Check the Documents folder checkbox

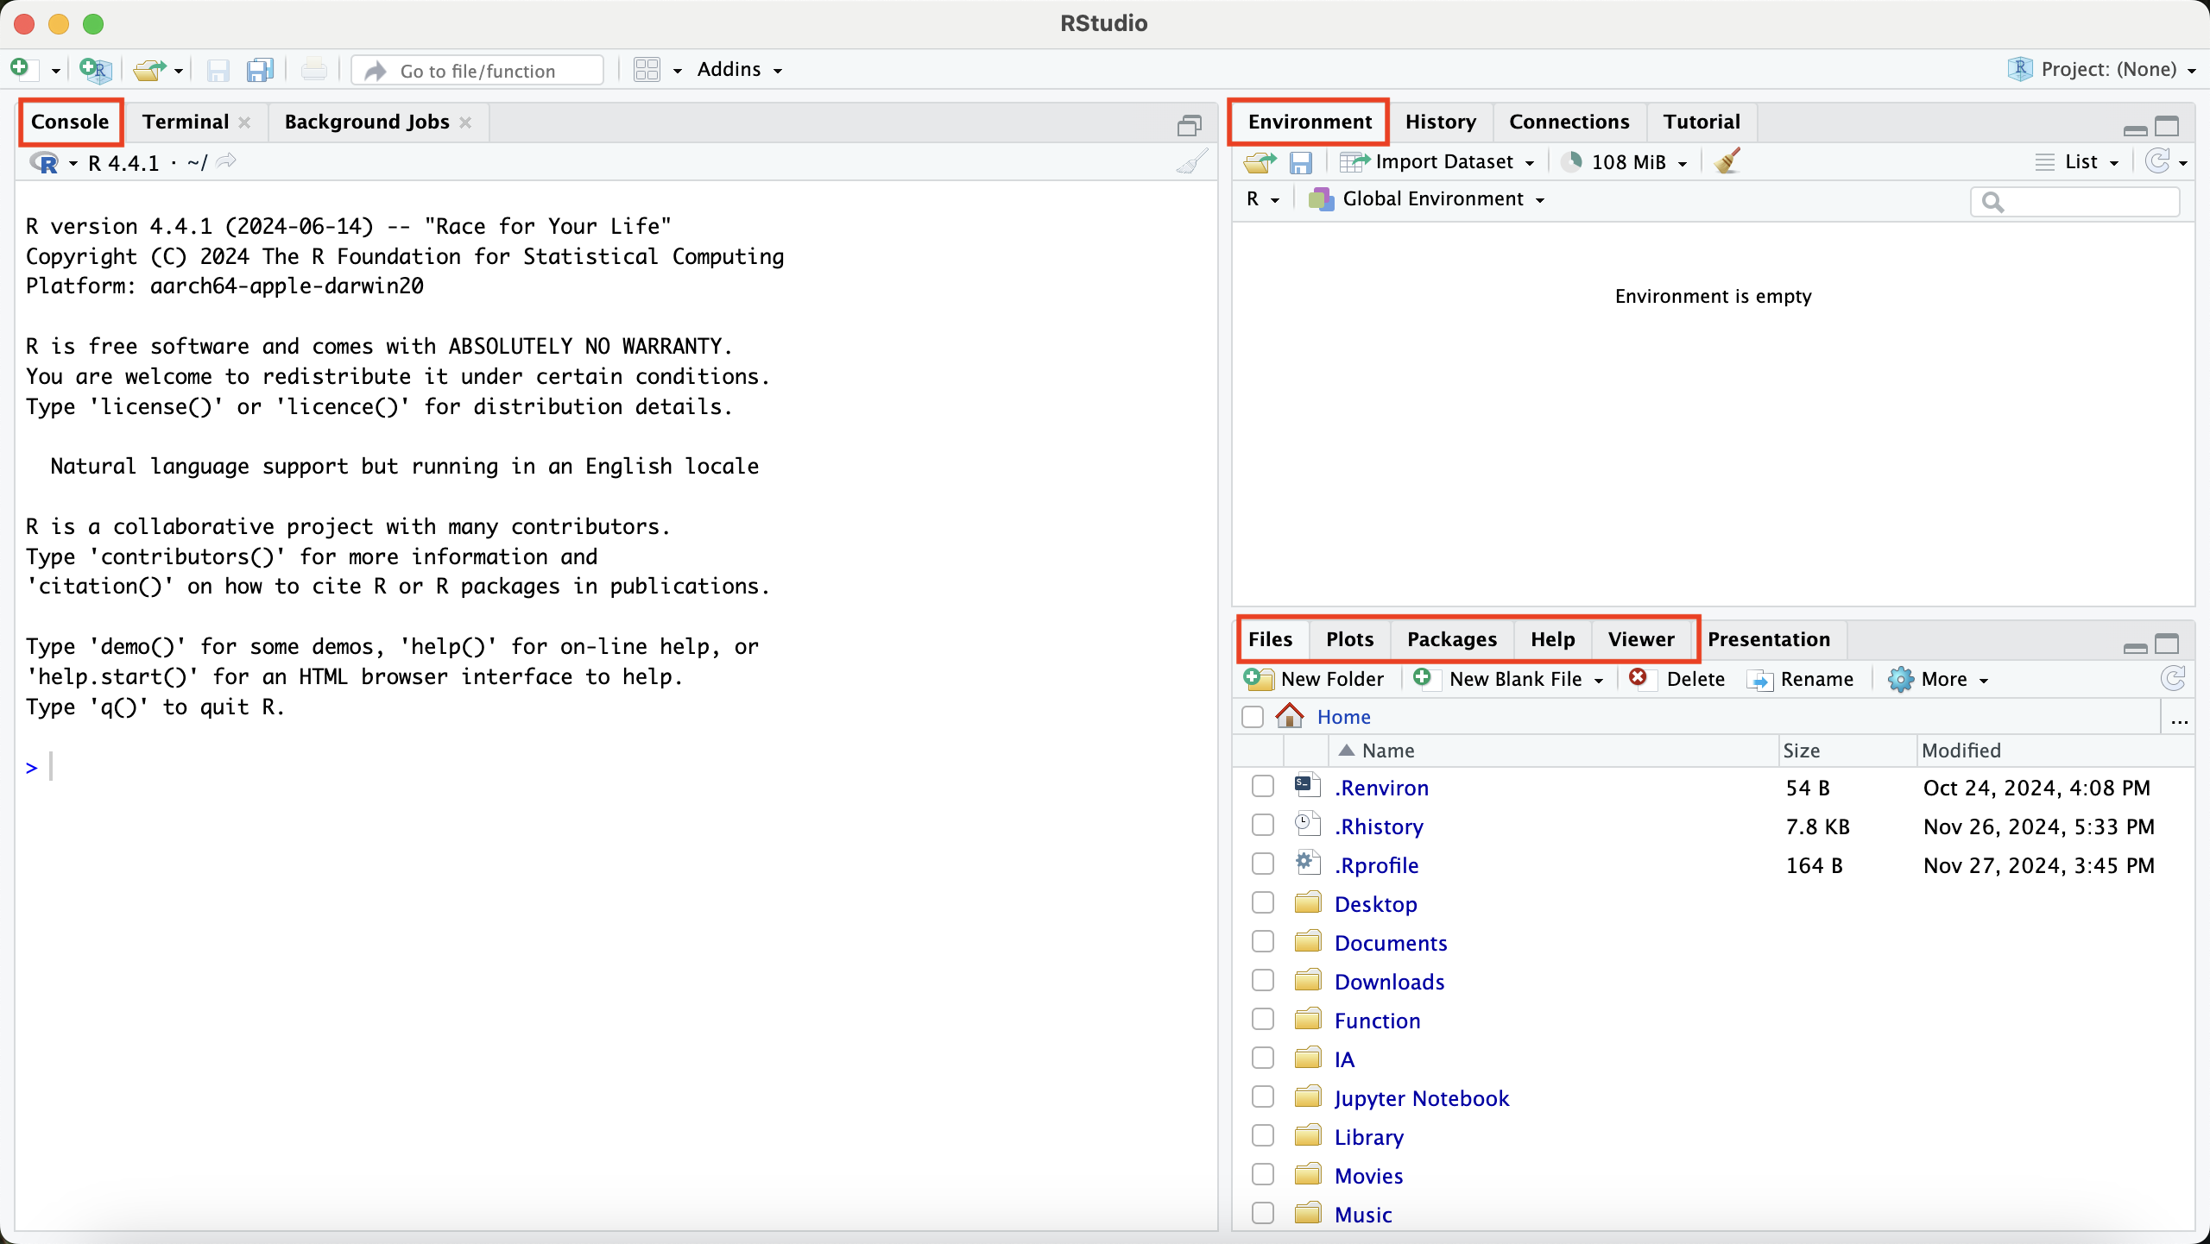(x=1263, y=941)
